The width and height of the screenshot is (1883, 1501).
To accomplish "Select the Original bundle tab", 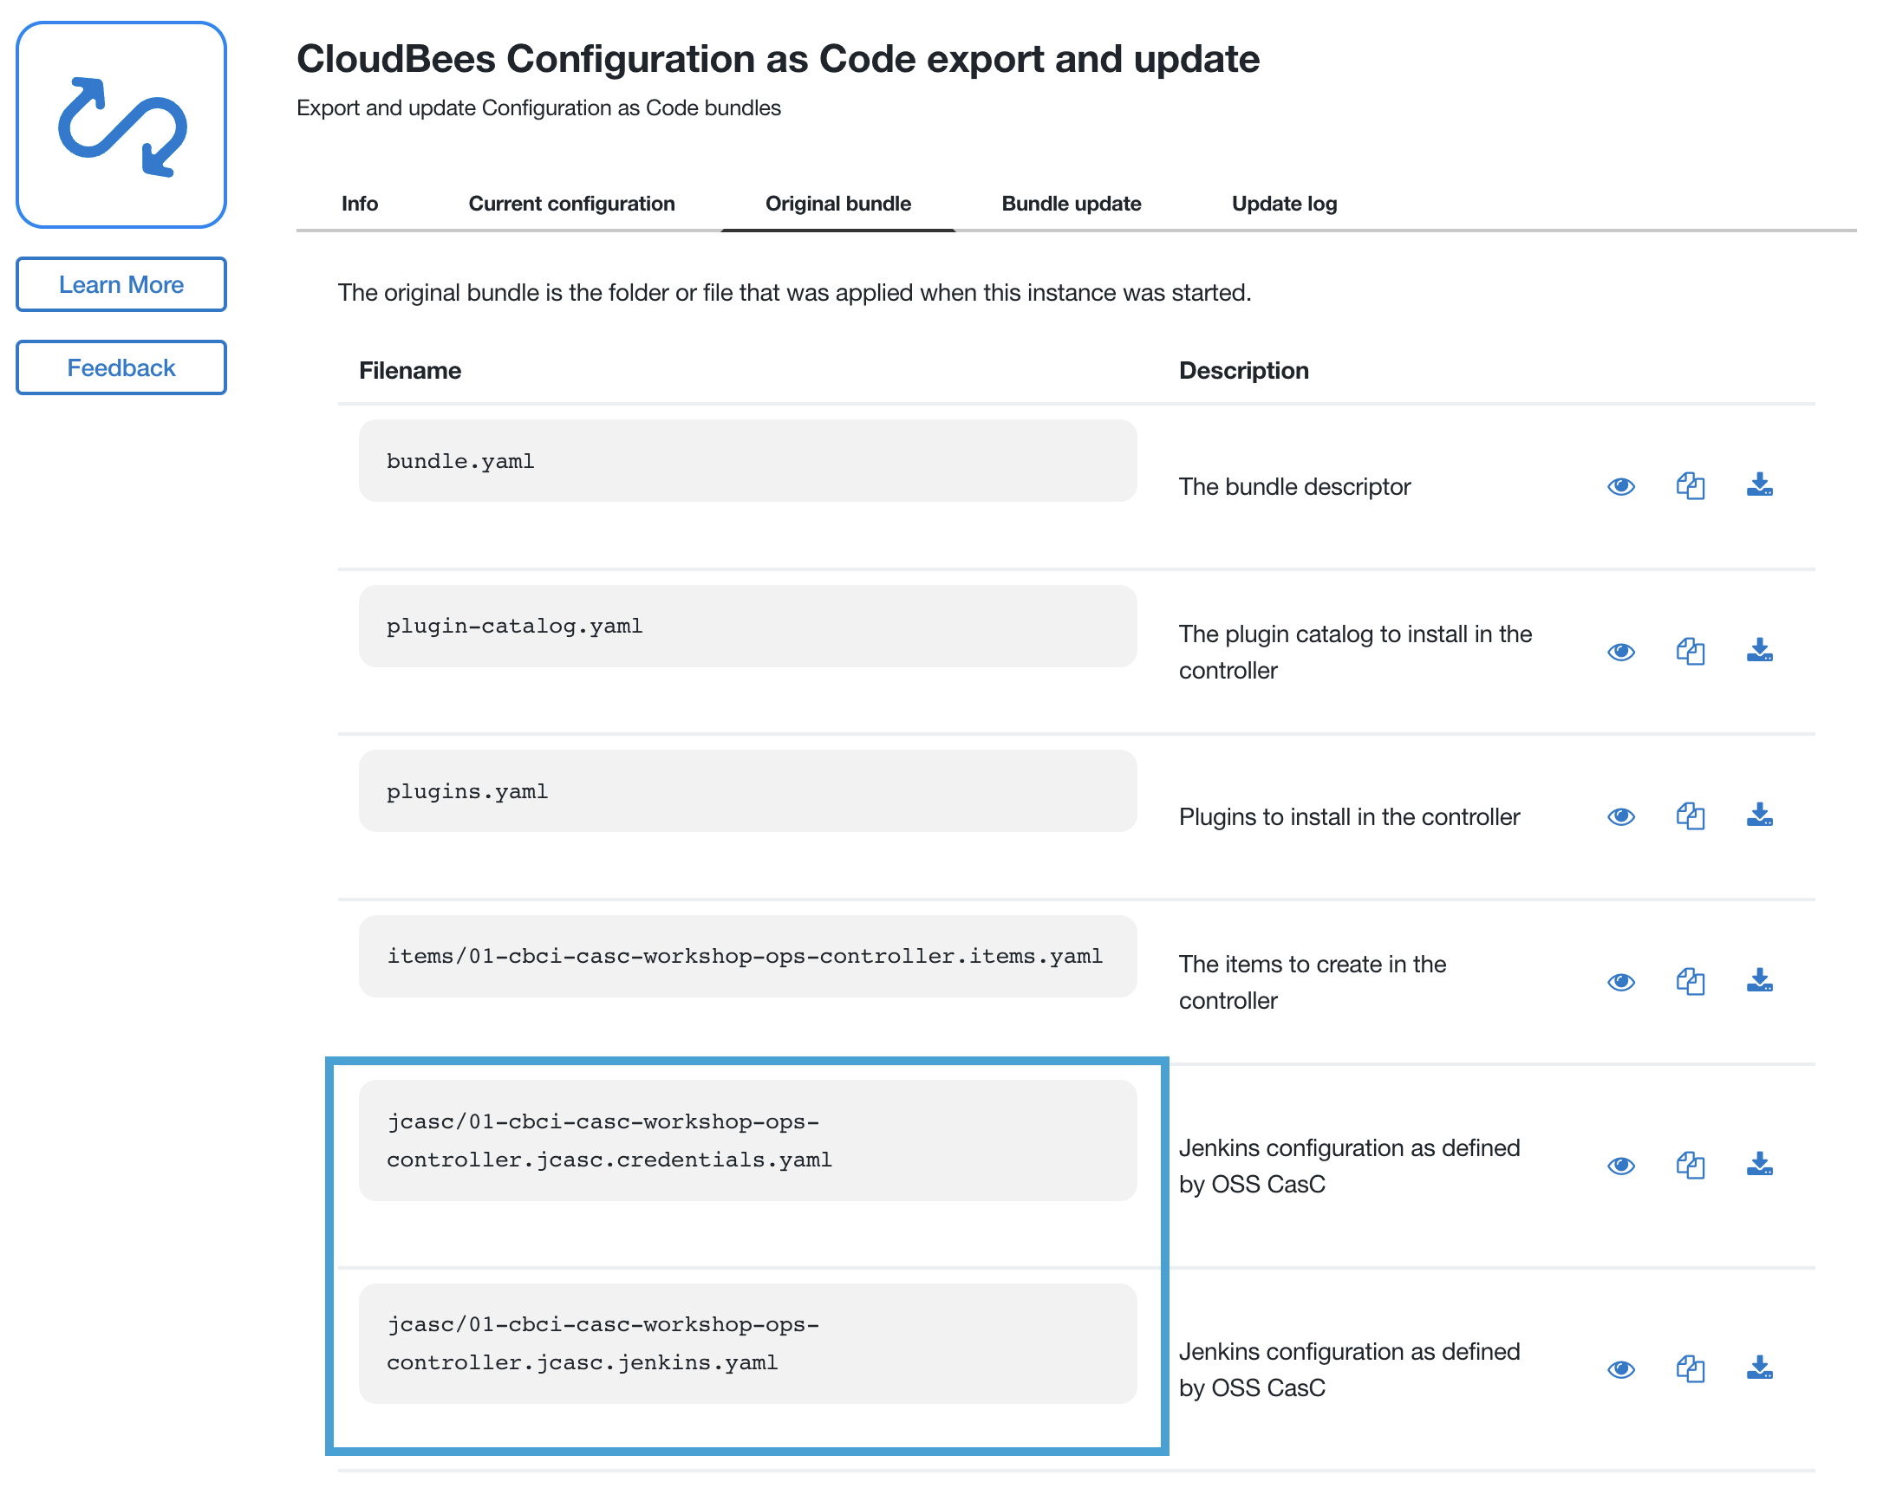I will pyautogui.click(x=838, y=202).
